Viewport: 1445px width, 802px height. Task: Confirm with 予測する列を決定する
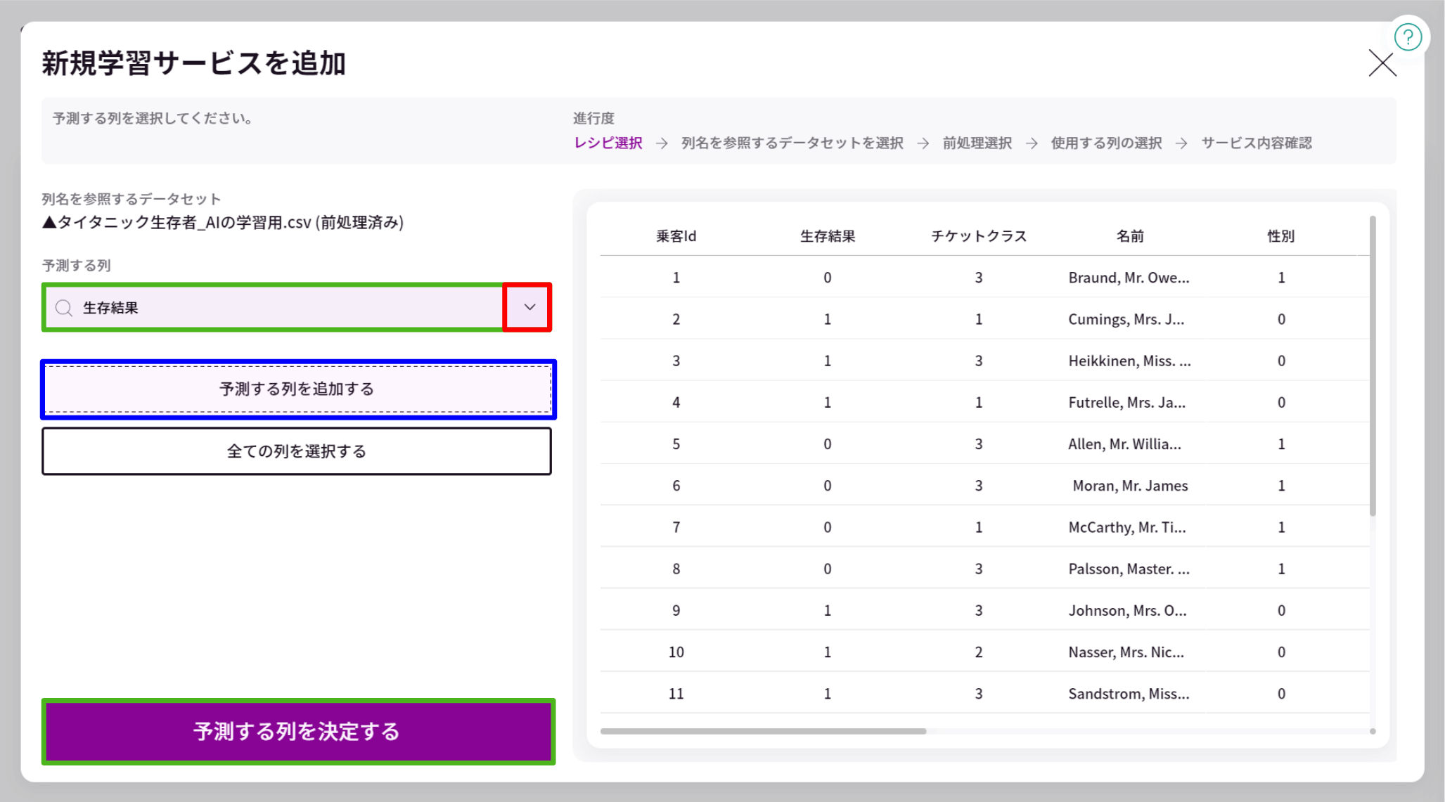[297, 732]
